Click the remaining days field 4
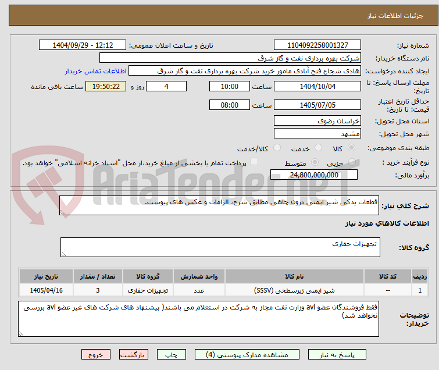The height and width of the screenshot is (370, 439). click(166, 86)
